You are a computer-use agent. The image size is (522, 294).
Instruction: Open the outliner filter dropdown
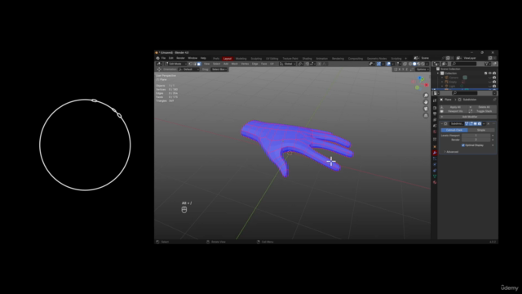pos(488,64)
